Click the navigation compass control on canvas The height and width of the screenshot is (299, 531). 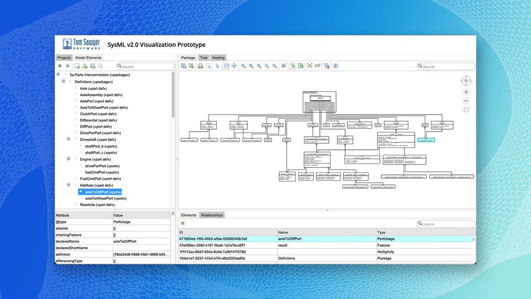[x=466, y=81]
